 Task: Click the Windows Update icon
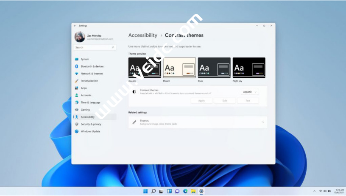point(77,131)
